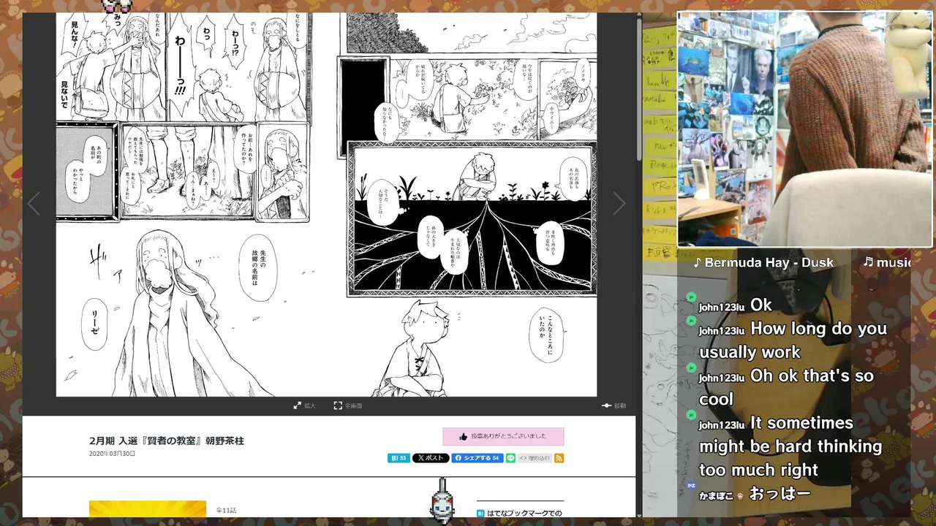Go to next manga page with left arrow
Screen dimensions: 936x526
(34, 204)
